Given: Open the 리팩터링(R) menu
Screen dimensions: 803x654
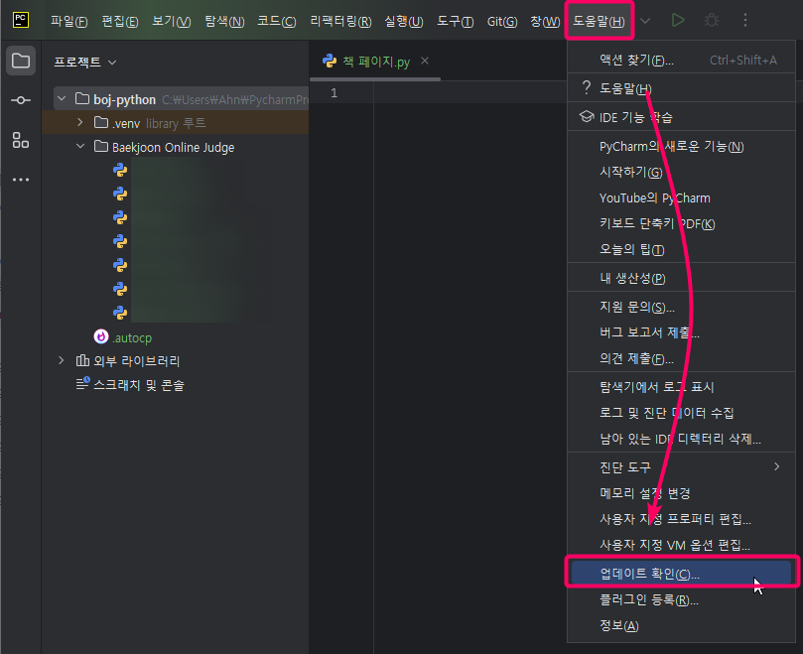Looking at the screenshot, I should [340, 22].
